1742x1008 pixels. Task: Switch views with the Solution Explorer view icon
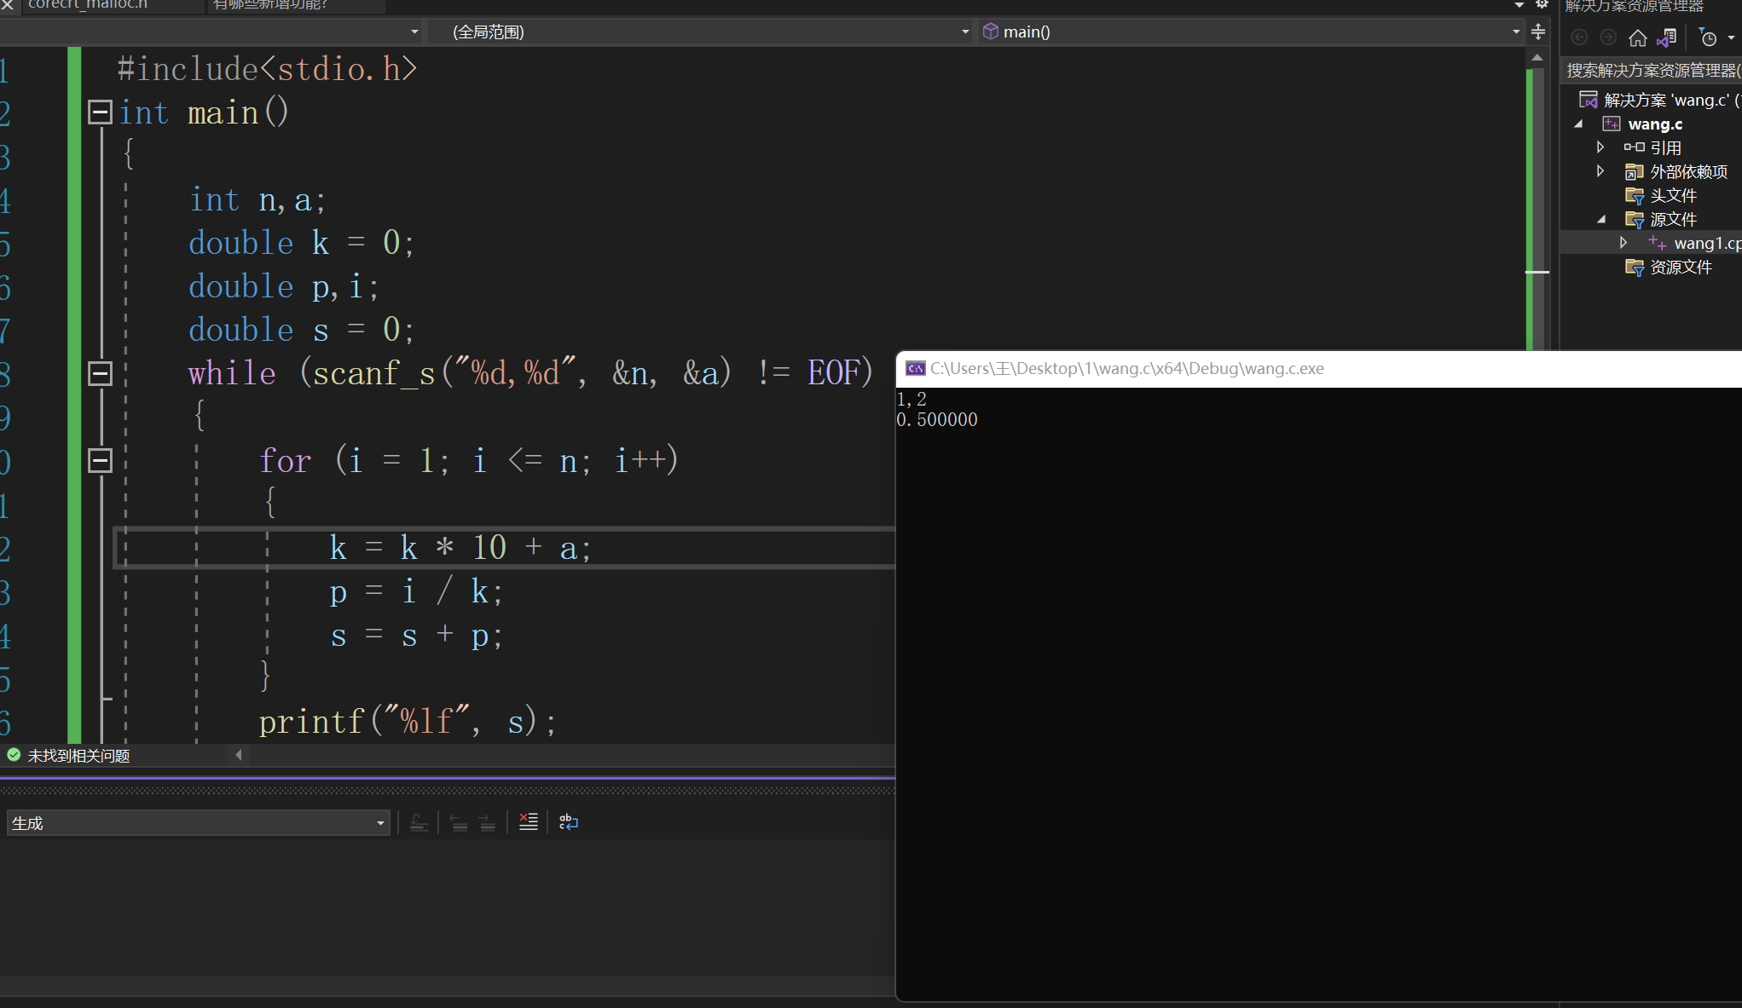tap(1667, 37)
